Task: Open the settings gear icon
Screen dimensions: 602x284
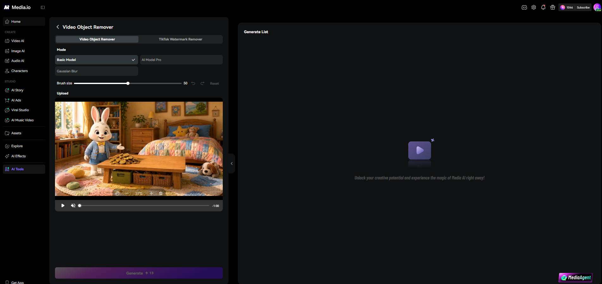Action: 534,7
